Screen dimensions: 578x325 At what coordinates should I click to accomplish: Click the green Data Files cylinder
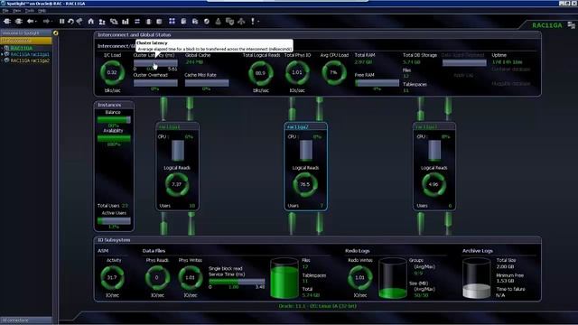284,278
